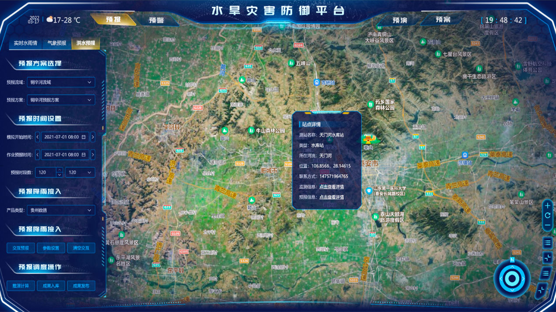Click the 药乡国家森林公园 marker icon
The image size is (556, 312).
tap(370, 105)
